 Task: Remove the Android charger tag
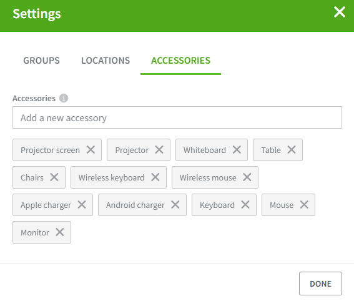(x=175, y=205)
